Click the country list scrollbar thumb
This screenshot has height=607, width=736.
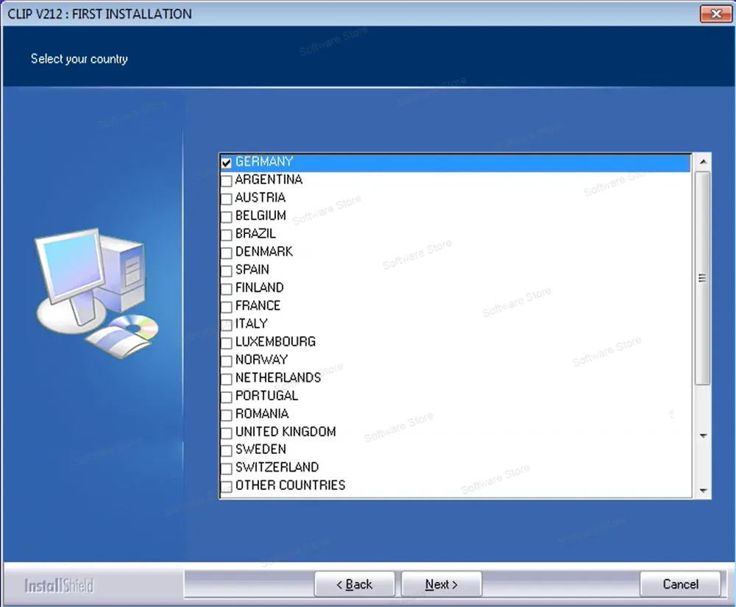coord(702,278)
